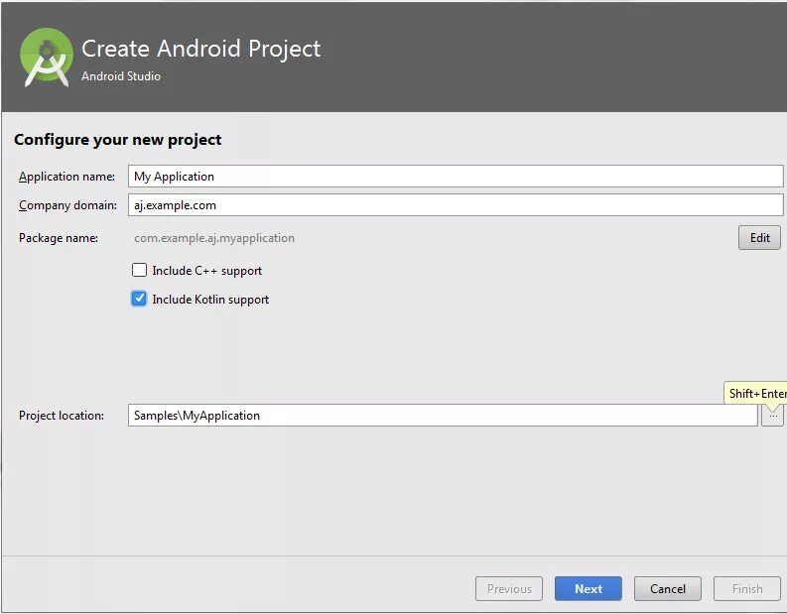Click the Package name label
Screen dimensions: 787x614
[x=59, y=238]
